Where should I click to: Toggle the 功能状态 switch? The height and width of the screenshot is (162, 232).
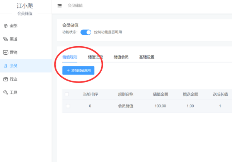[86, 32]
